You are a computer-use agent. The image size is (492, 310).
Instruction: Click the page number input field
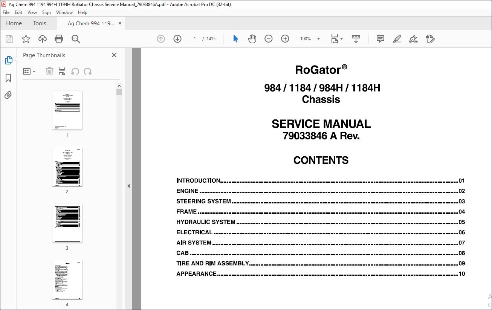click(x=195, y=39)
